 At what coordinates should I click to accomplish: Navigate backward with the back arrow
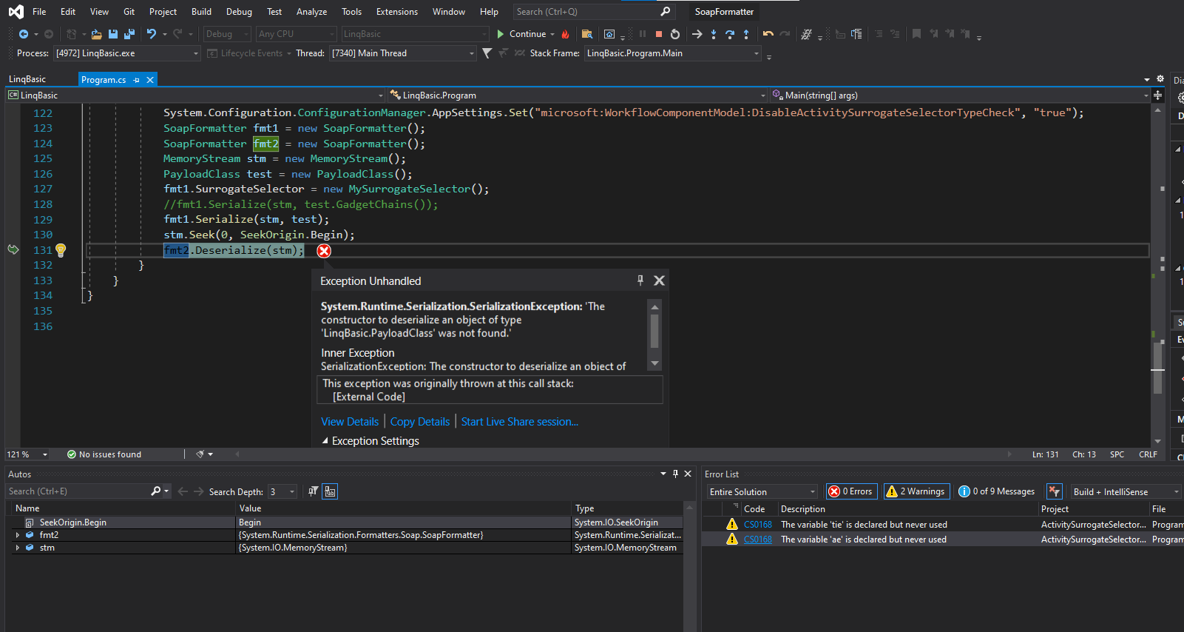click(24, 34)
